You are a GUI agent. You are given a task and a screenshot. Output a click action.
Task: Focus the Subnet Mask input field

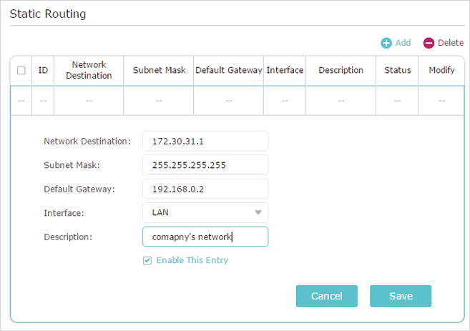(205, 165)
